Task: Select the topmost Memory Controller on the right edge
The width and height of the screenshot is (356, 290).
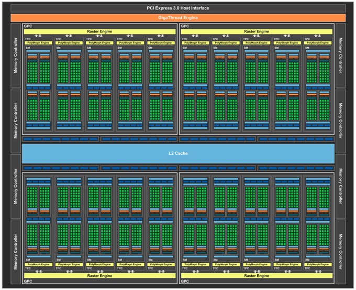Action: pyautogui.click(x=341, y=56)
